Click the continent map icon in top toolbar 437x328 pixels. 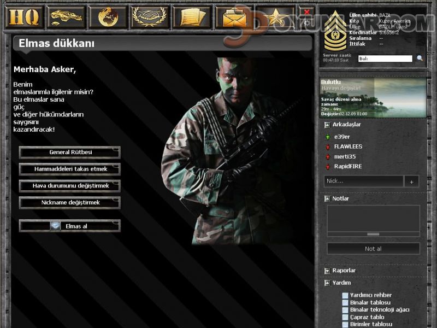point(66,17)
